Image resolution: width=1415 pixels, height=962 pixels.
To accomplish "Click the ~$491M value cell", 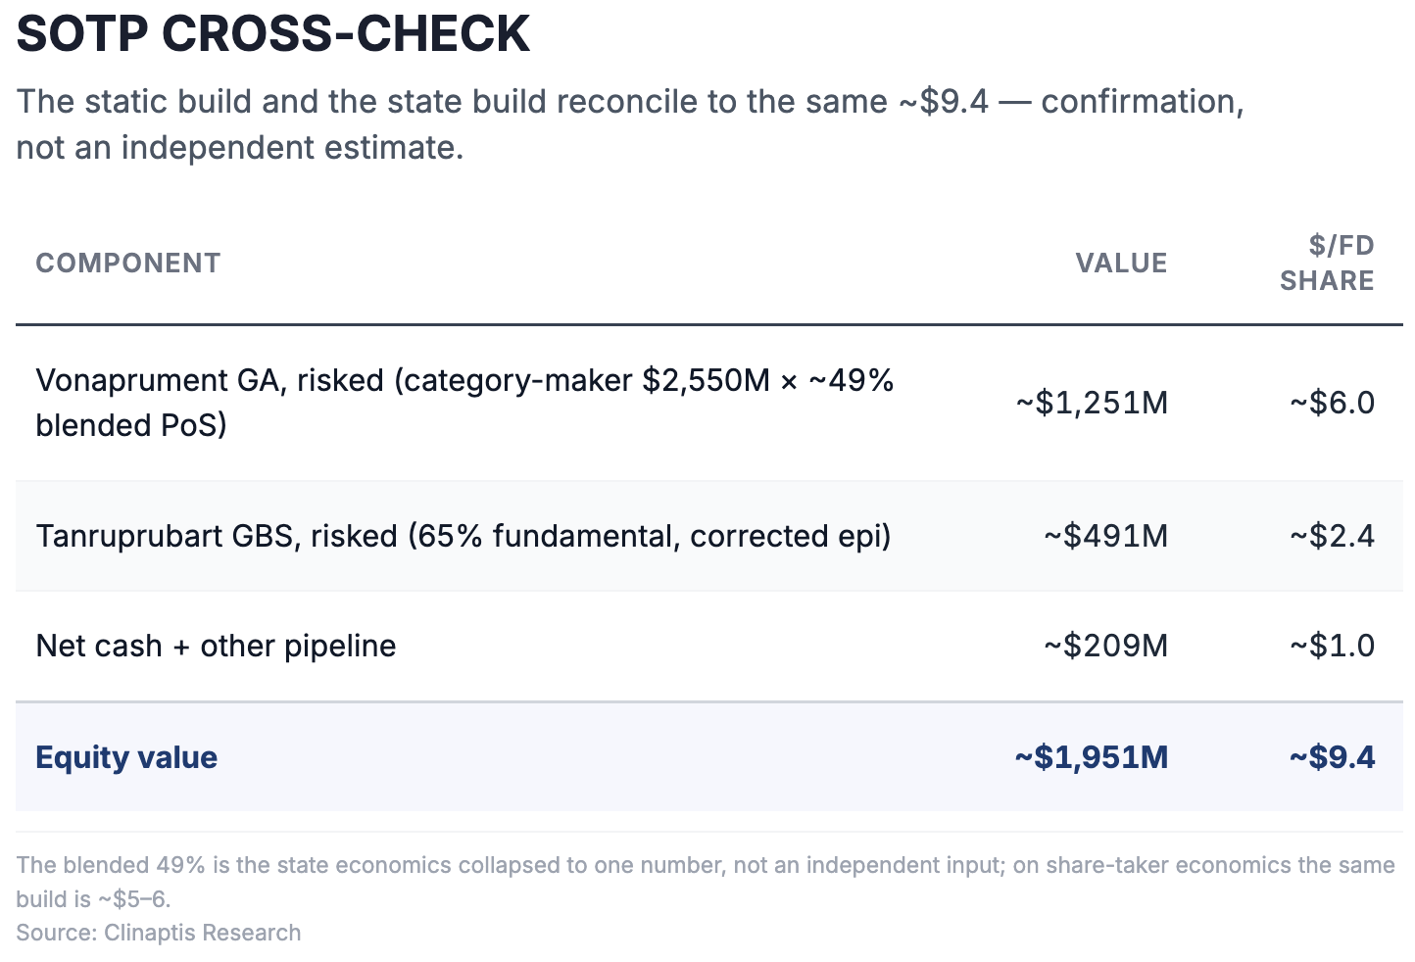I will click(1105, 536).
